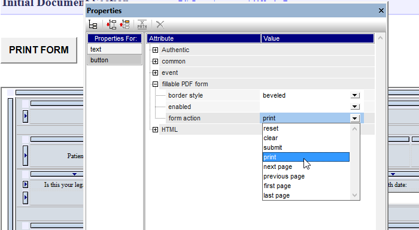Viewport: 419px width, 230px height.
Task: Click the XPath toolbar icon
Action: 142,25
